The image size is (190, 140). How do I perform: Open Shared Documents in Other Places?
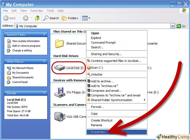[23, 78]
